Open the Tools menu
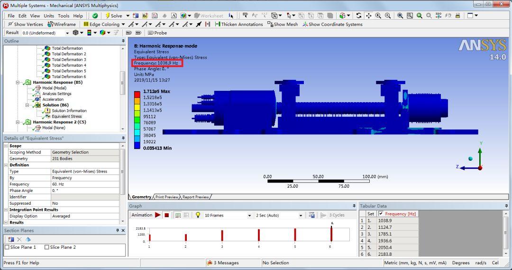Viewport: 512px width, 270px height. [x=64, y=16]
